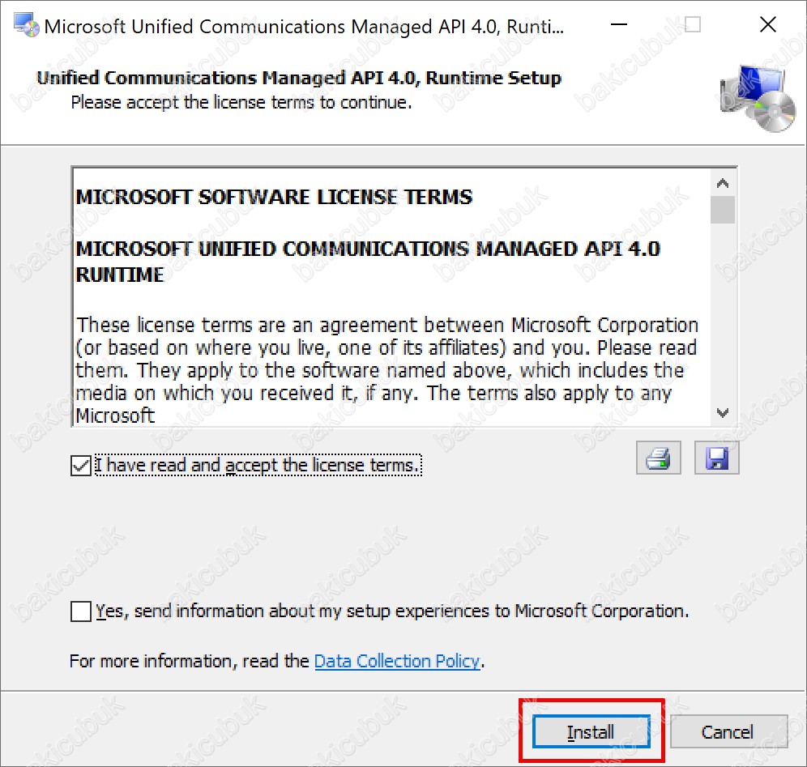The width and height of the screenshot is (807, 767).
Task: Click the computer and disc setup graphic
Action: coord(758,98)
